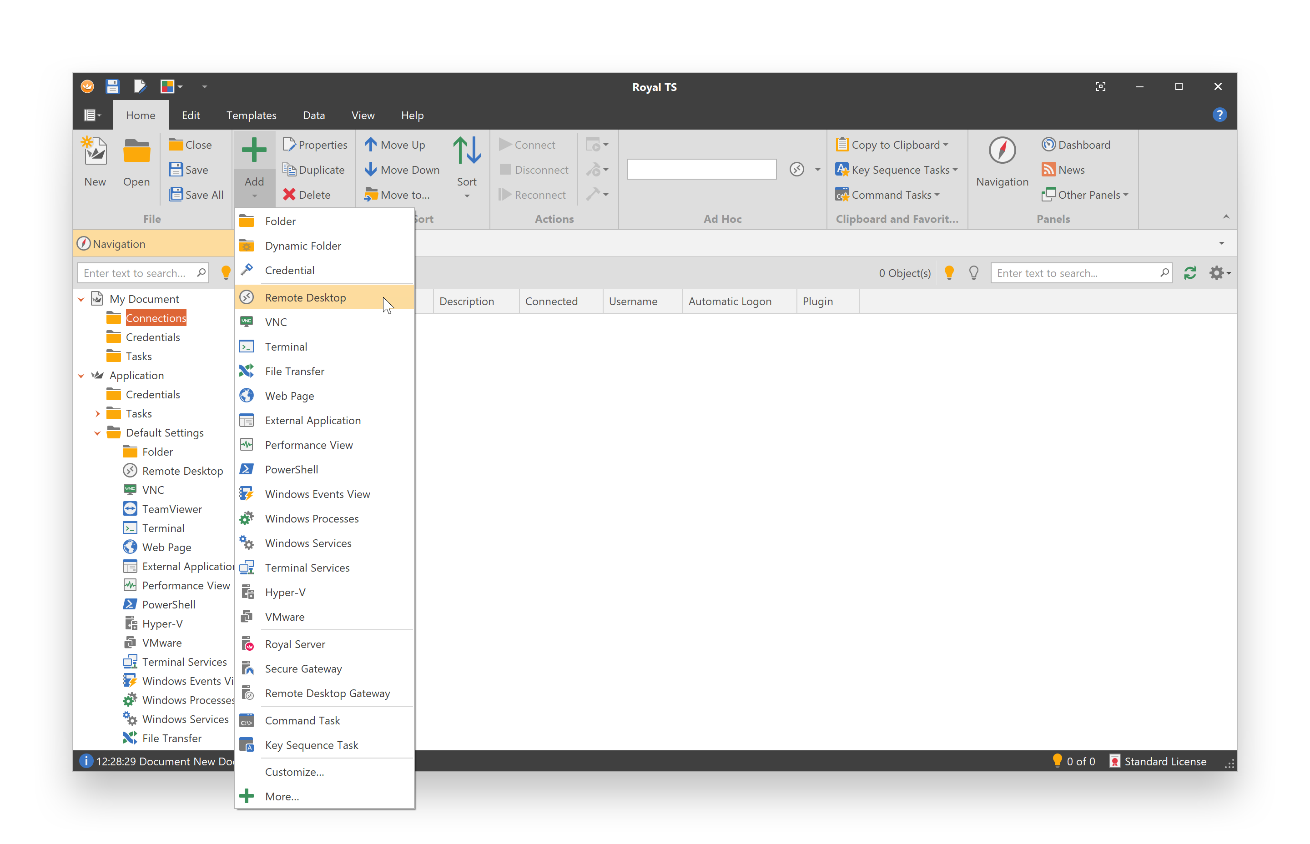Switch to the Edit ribbon tab
The height and width of the screenshot is (844, 1310).
pyautogui.click(x=191, y=115)
